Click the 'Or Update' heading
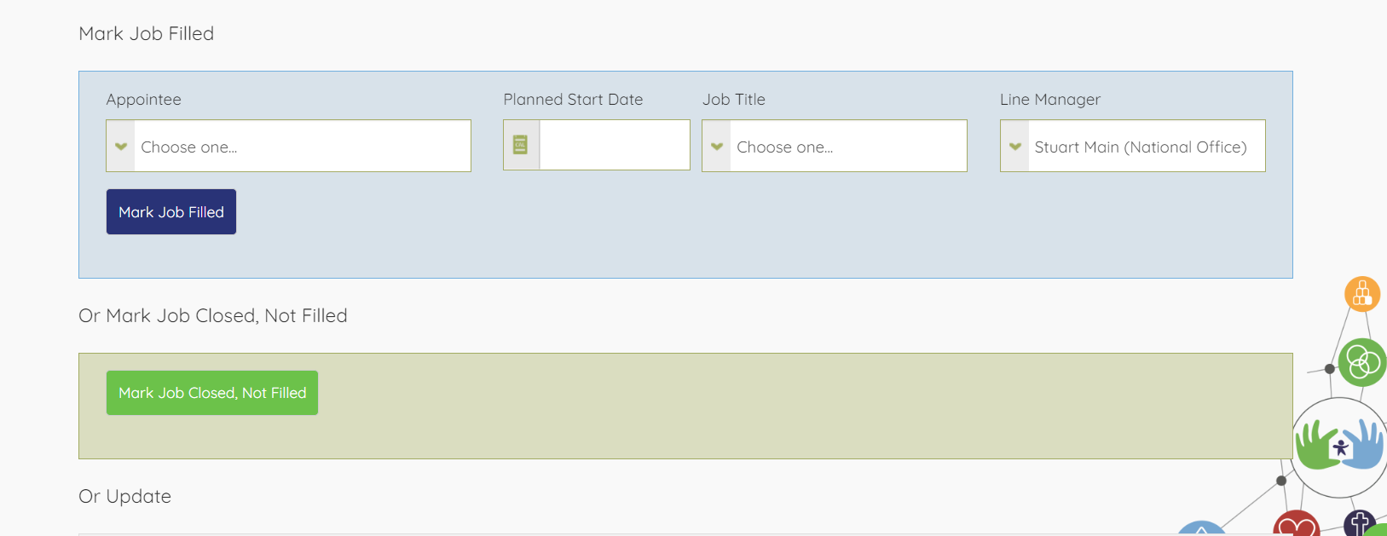This screenshot has width=1387, height=536. coord(125,496)
